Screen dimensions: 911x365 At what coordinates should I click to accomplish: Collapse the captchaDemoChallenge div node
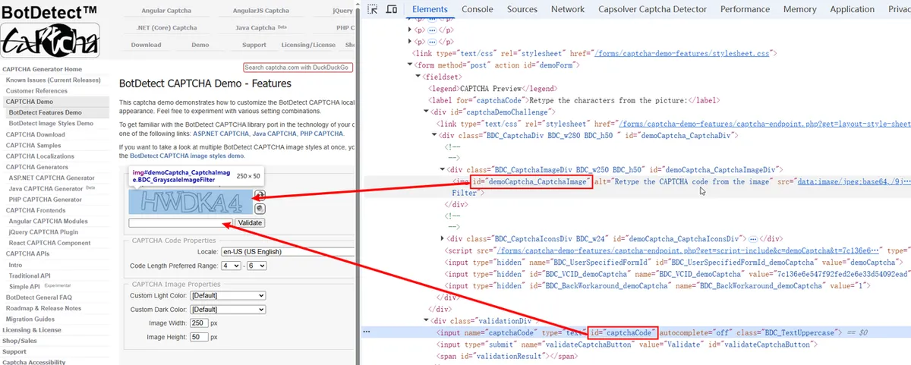424,112
